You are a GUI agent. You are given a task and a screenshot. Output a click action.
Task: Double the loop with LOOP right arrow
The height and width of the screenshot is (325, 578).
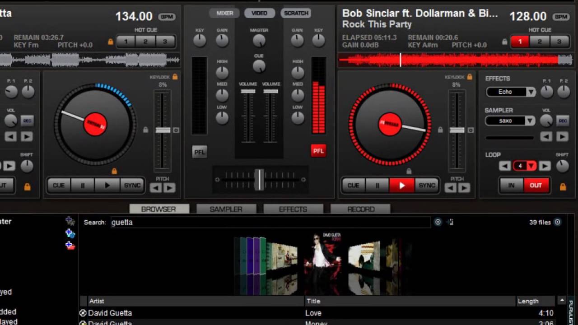coord(545,166)
